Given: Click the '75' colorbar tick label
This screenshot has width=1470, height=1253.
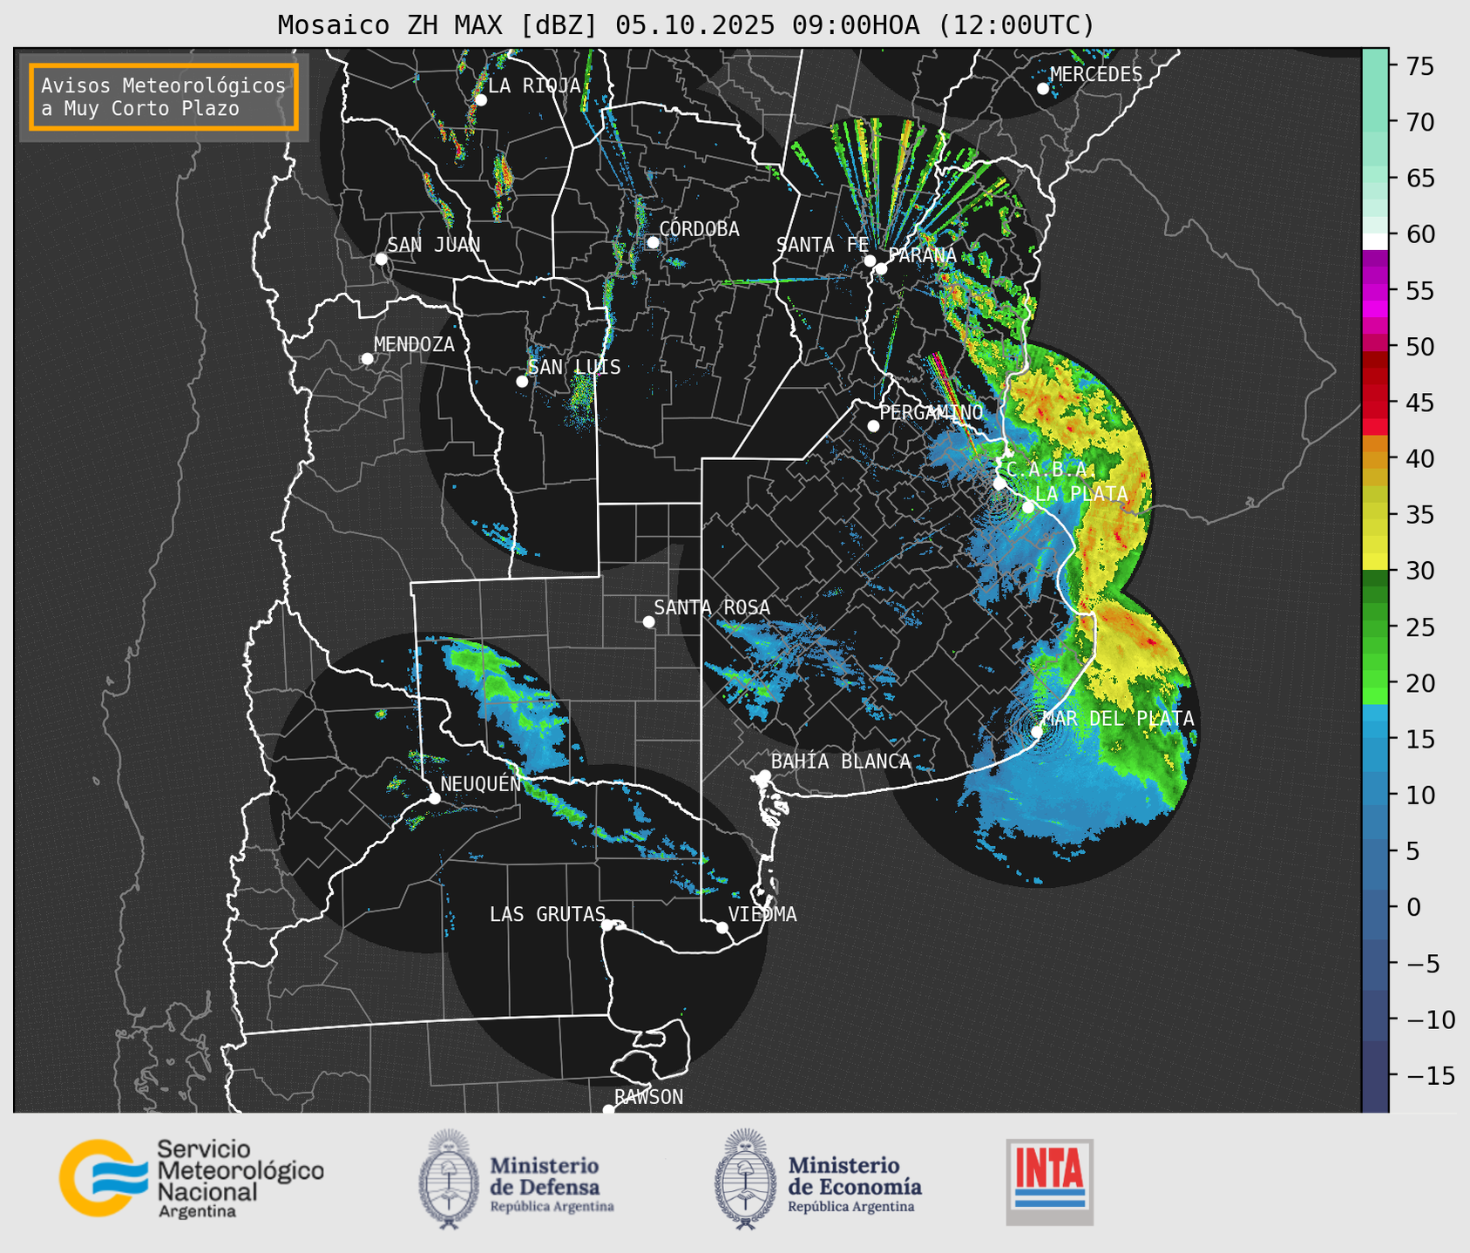Looking at the screenshot, I should pos(1420,66).
